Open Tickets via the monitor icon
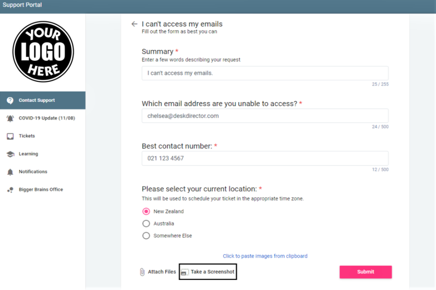The image size is (436, 290). click(x=10, y=136)
